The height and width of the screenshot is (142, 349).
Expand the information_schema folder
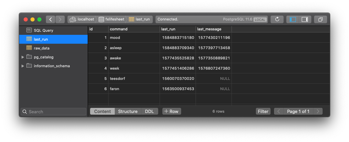pos(23,66)
